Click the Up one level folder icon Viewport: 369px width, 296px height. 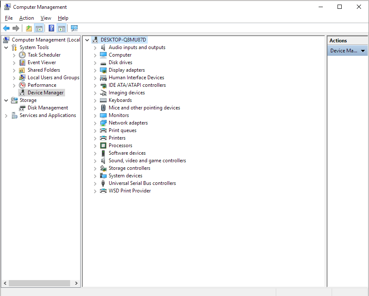coord(29,29)
